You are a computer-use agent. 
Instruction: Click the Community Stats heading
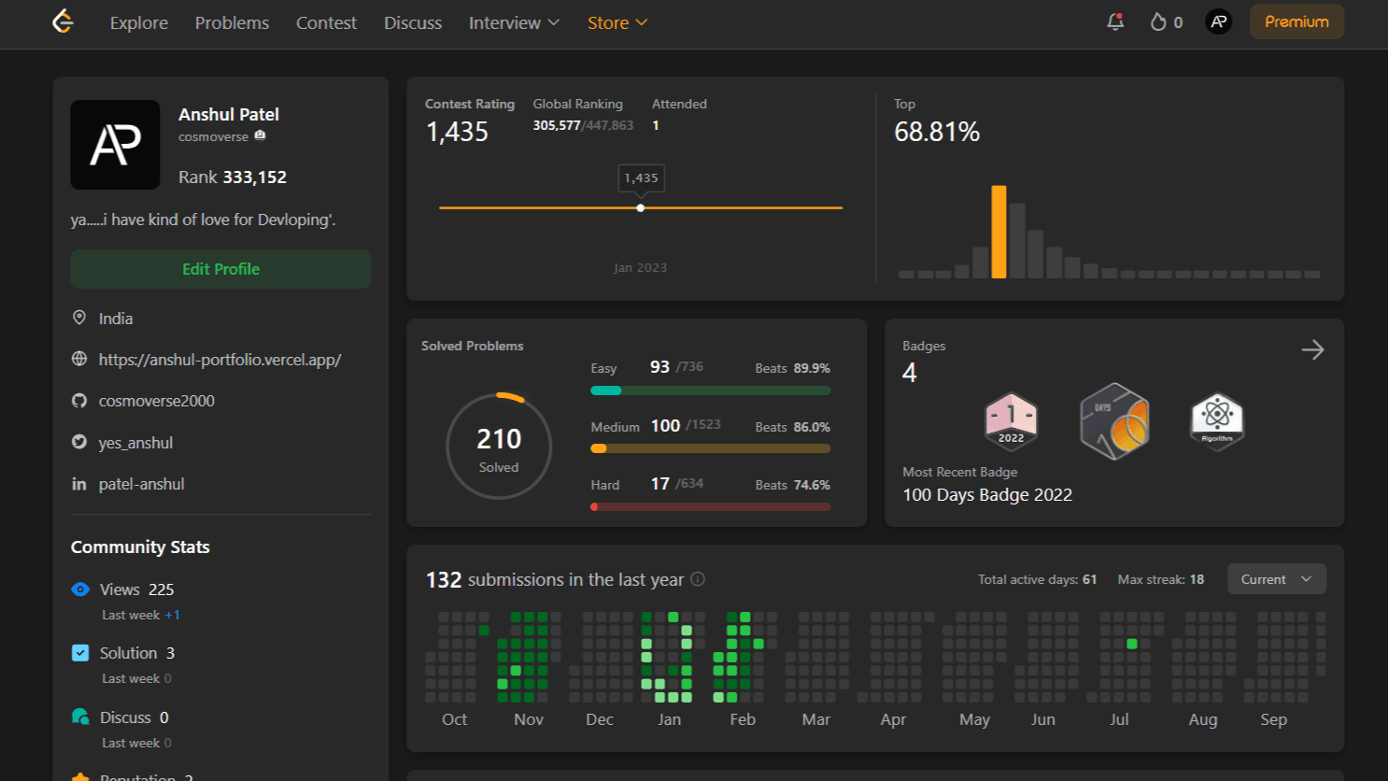(140, 547)
